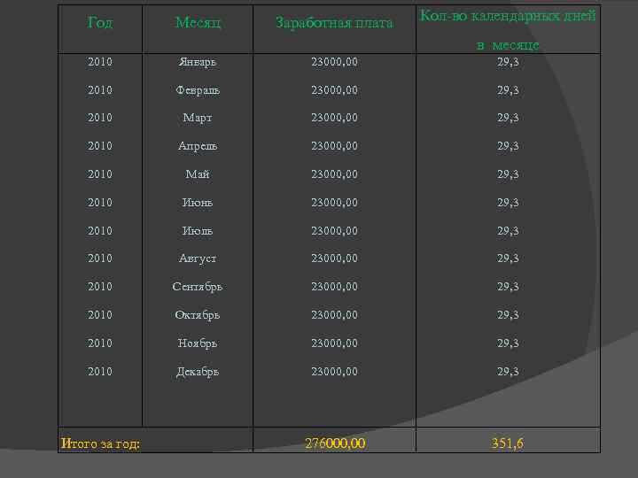Select the 'Месяц' column header
The image size is (638, 478).
198,23
